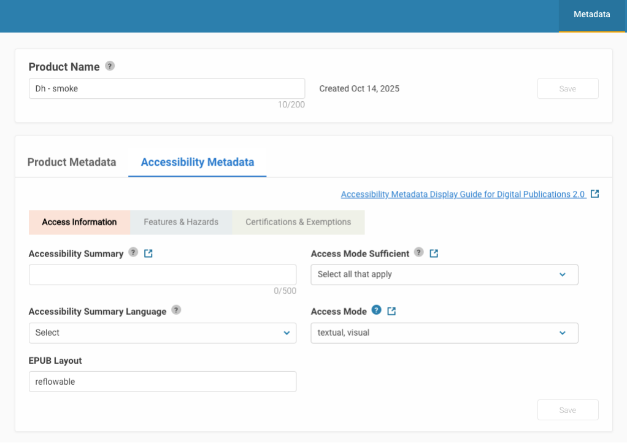Click the Accessibility Summary Language help icon
This screenshot has width=627, height=443.
(x=176, y=310)
